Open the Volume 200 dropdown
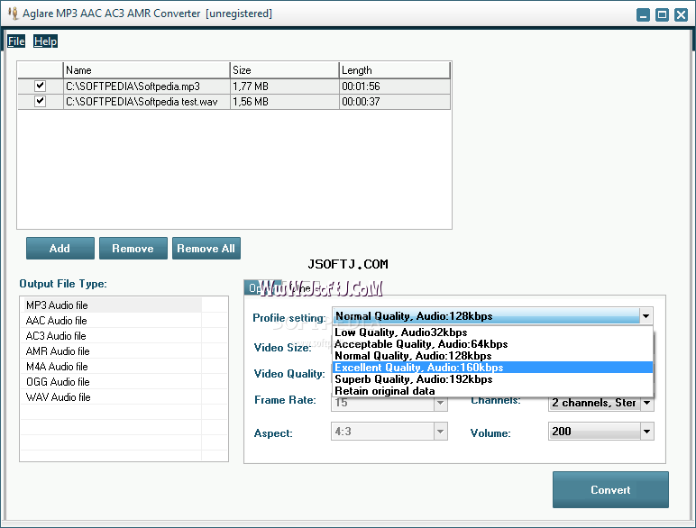Viewport: 696px width, 528px height. coord(646,432)
